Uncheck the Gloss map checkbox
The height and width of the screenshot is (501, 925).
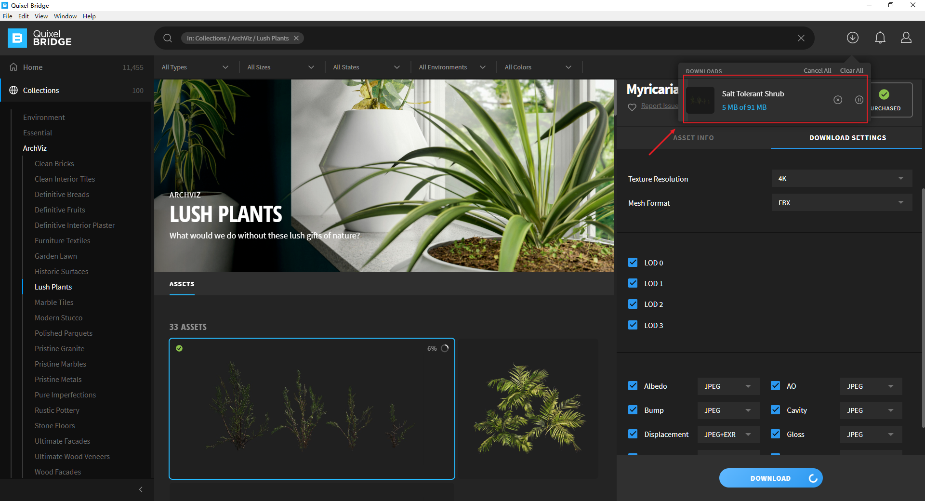point(776,434)
